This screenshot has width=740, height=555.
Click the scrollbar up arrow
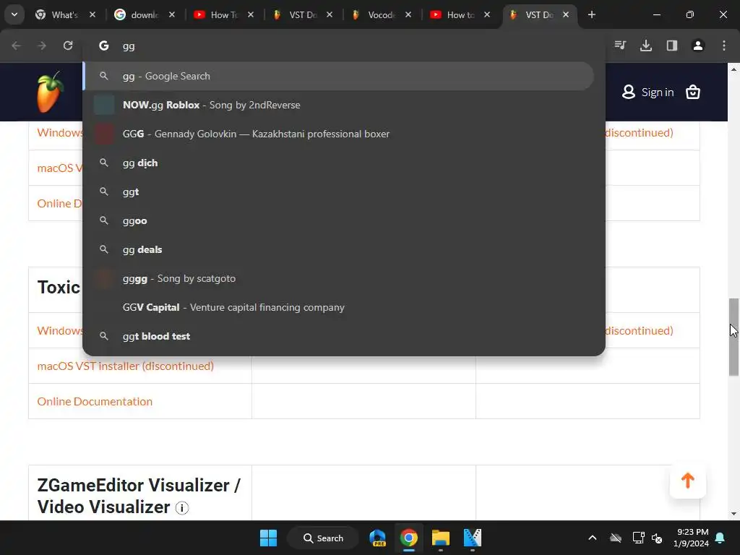tap(733, 69)
